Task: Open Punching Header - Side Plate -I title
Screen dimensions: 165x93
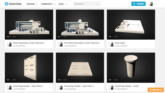Action: point(79,86)
